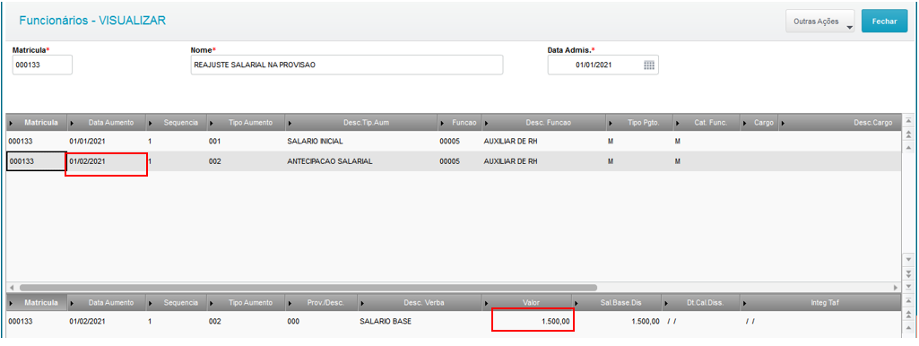Image resolution: width=919 pixels, height=346 pixels.
Task: Page up in the upper grid
Action: pos(908,134)
